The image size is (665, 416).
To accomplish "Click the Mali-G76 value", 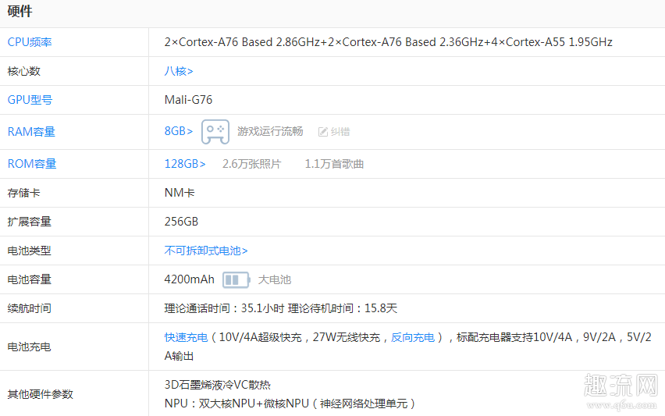I will tap(188, 100).
